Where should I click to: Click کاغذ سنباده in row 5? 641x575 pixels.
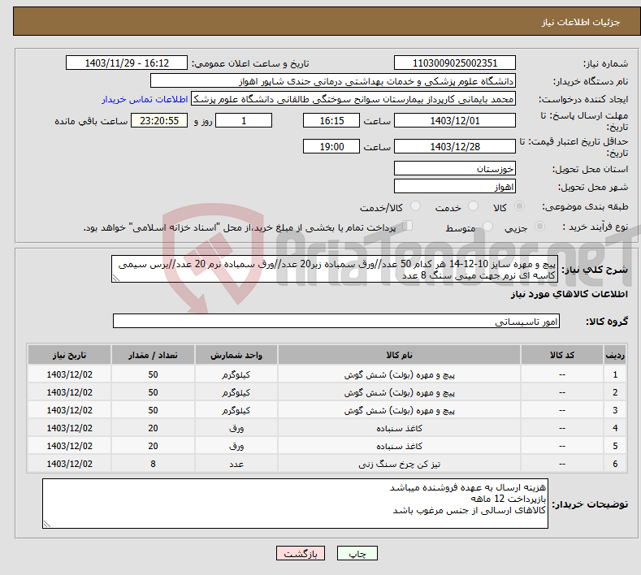coord(399,446)
